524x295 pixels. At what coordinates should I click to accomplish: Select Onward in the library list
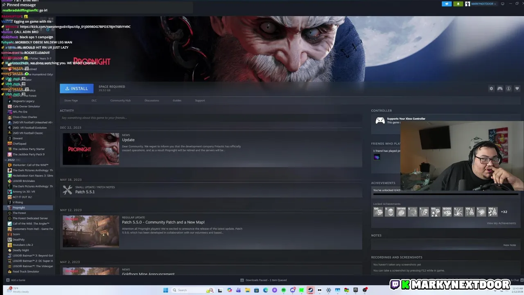(17, 138)
